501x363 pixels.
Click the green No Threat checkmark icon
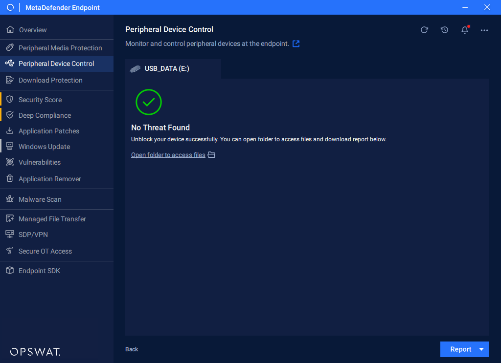[149, 102]
